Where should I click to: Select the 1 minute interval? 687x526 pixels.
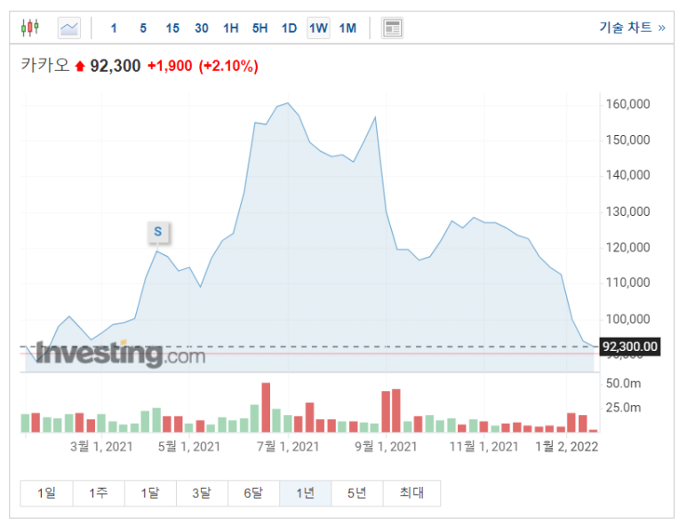pos(114,28)
